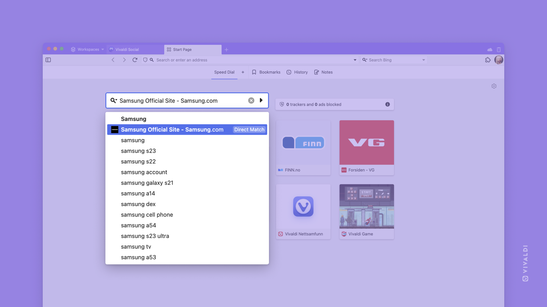This screenshot has width=547, height=307.
Task: Open the Vivaldi Game speed dial
Action: click(x=367, y=211)
